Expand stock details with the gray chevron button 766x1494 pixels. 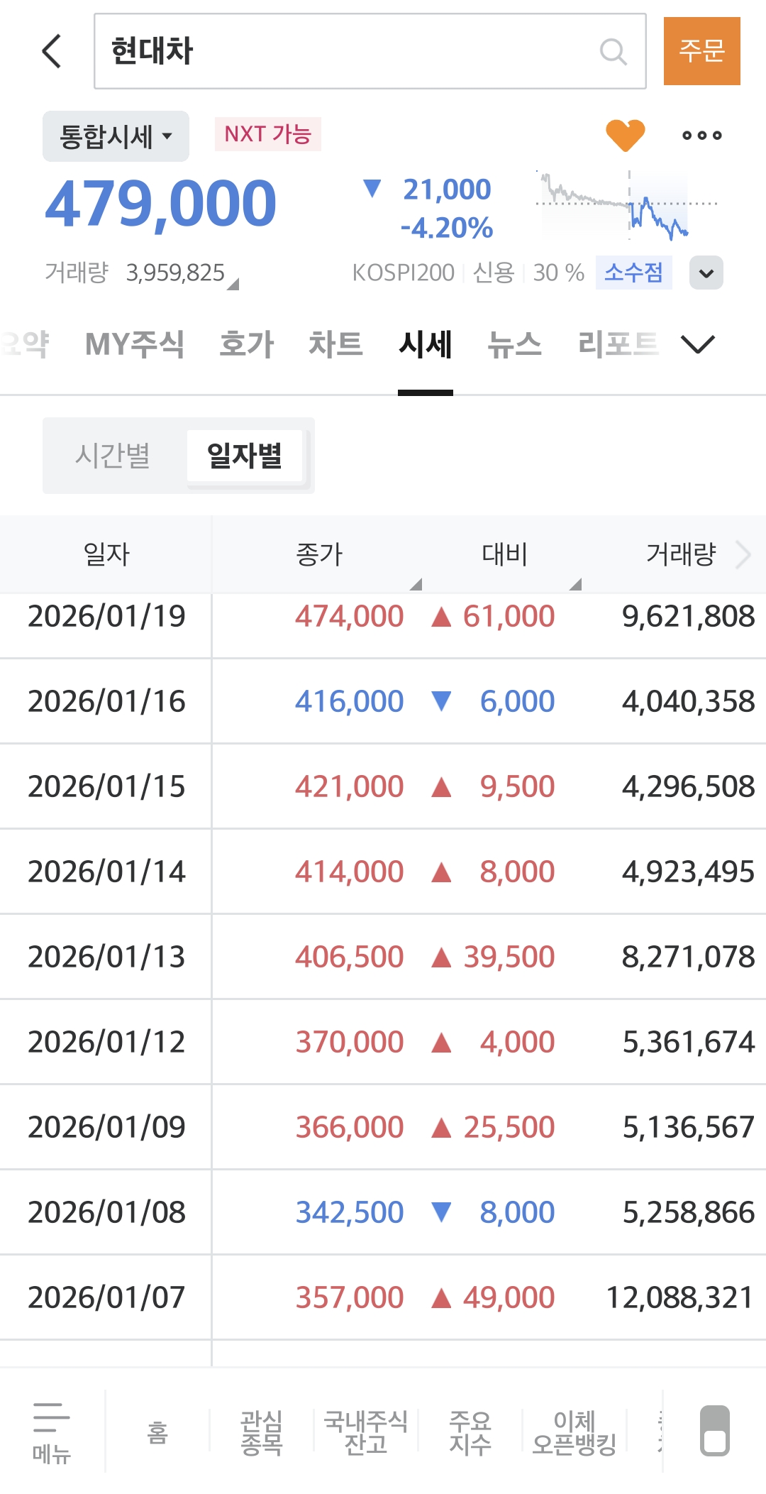(x=706, y=273)
